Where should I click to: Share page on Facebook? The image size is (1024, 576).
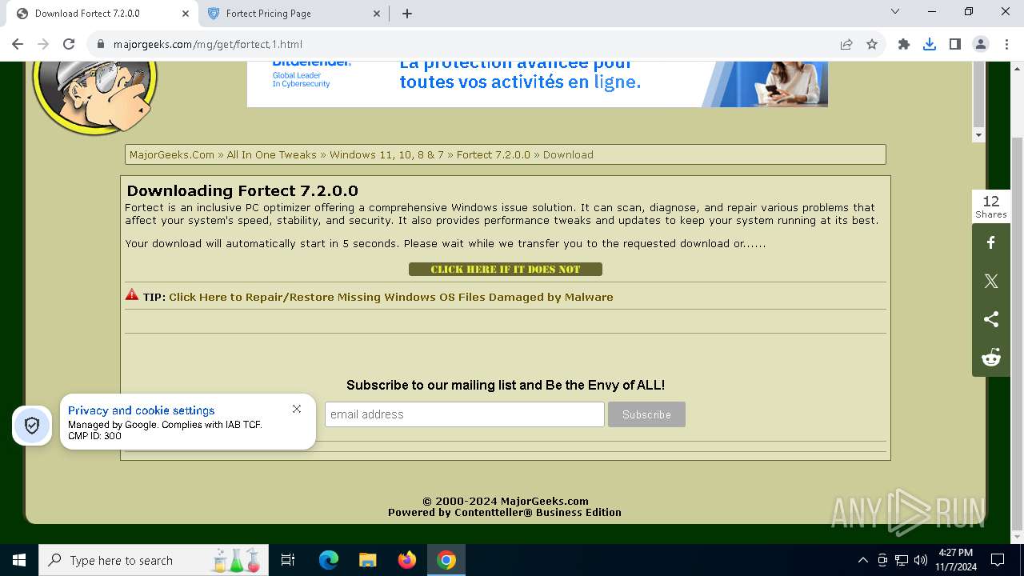(x=991, y=242)
